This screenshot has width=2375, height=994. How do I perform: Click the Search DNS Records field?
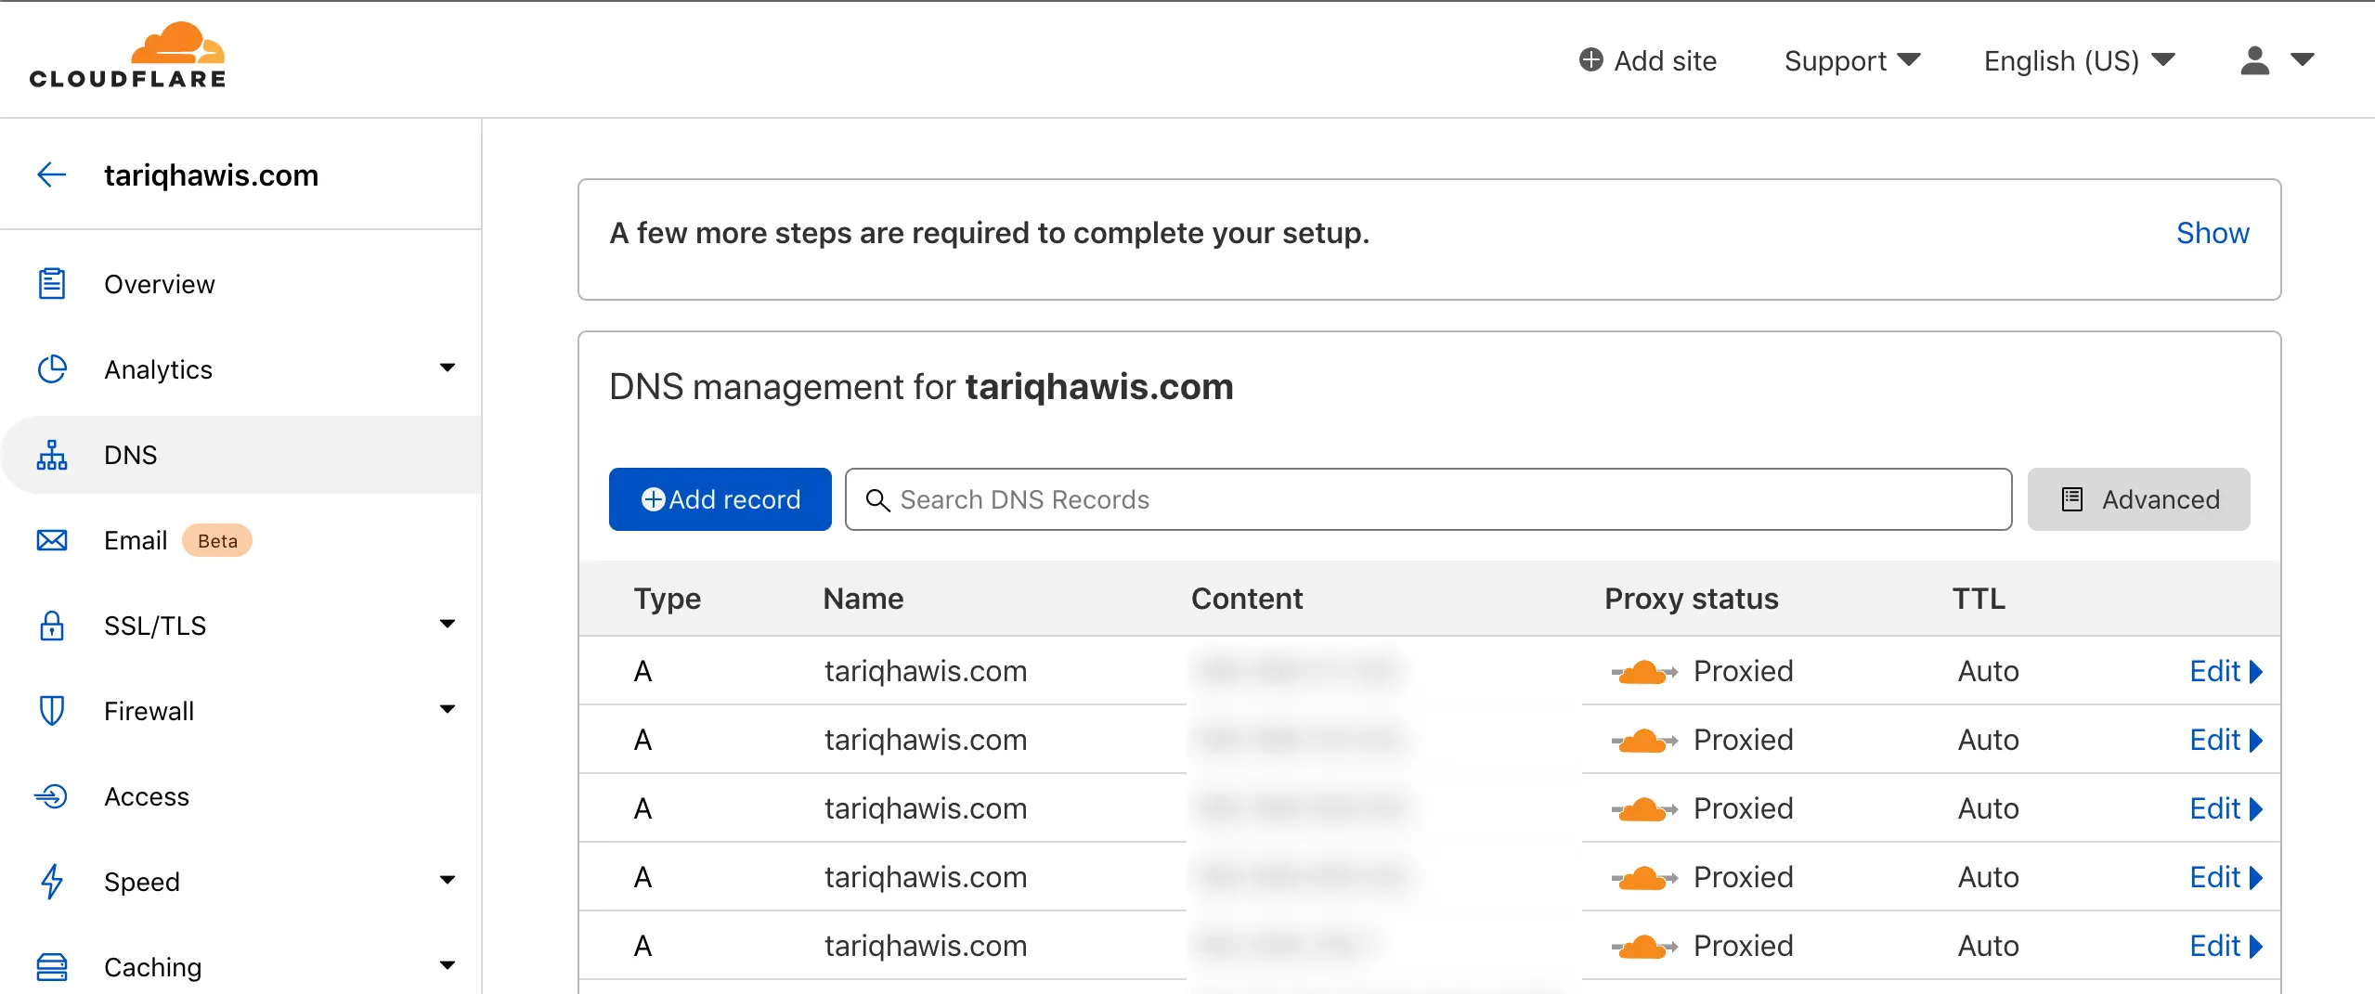pos(1429,499)
